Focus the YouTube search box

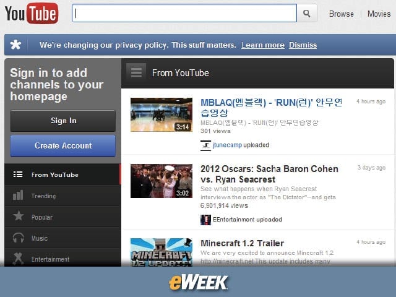click(x=184, y=13)
